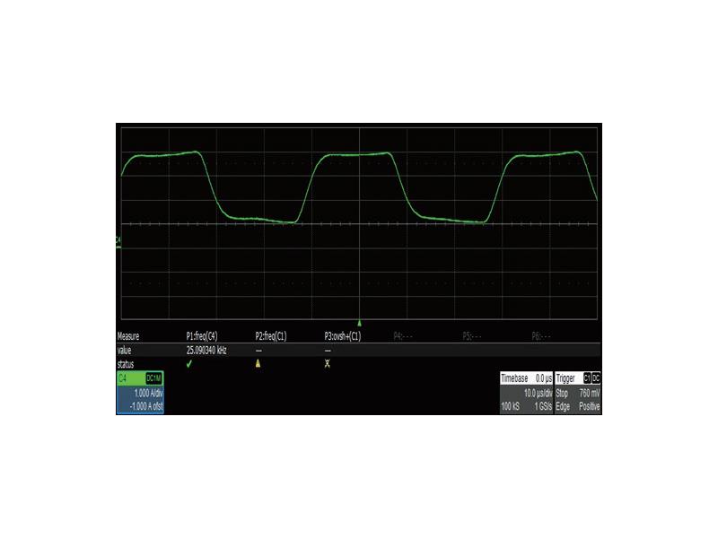Click the -1.000 A ofst offset value

[146, 406]
